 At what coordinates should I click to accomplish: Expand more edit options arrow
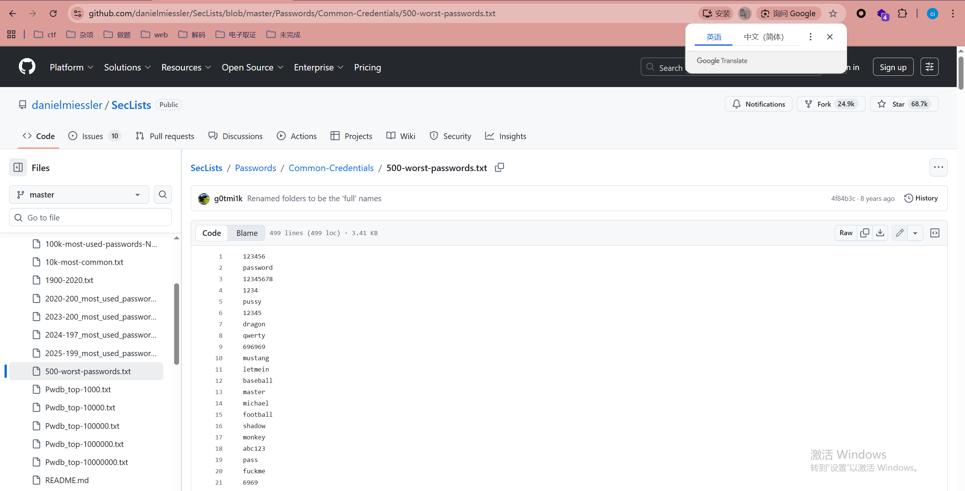point(915,233)
